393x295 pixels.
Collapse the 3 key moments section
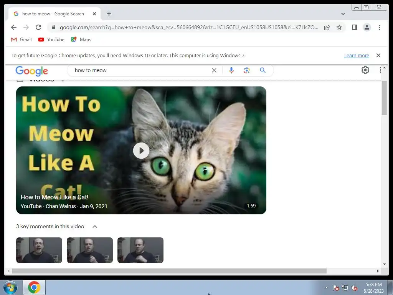point(95,227)
